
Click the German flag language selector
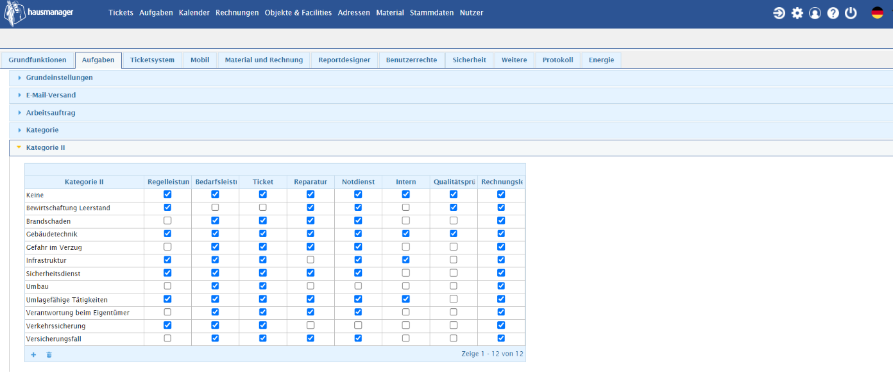pyautogui.click(x=878, y=13)
